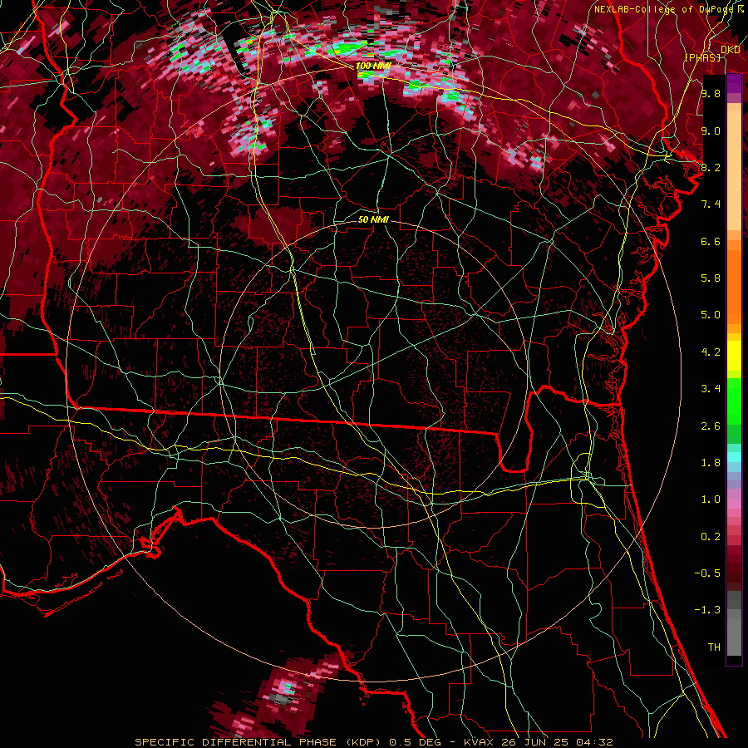Click the 1.0 legend value

pos(711,499)
